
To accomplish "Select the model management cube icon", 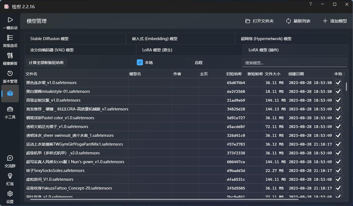I will pyautogui.click(x=10, y=93).
